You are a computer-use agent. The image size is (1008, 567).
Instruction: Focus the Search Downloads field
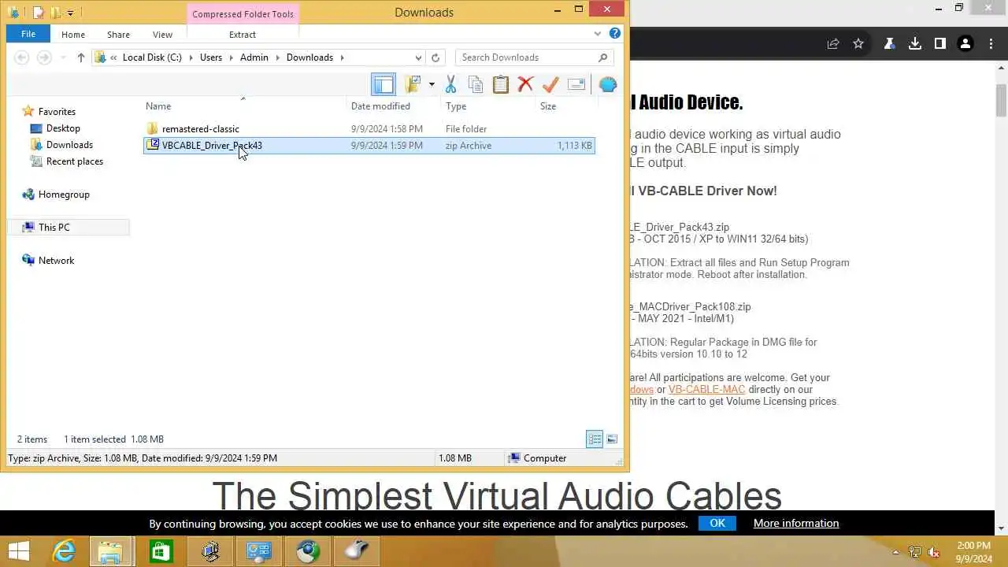pyautogui.click(x=534, y=57)
